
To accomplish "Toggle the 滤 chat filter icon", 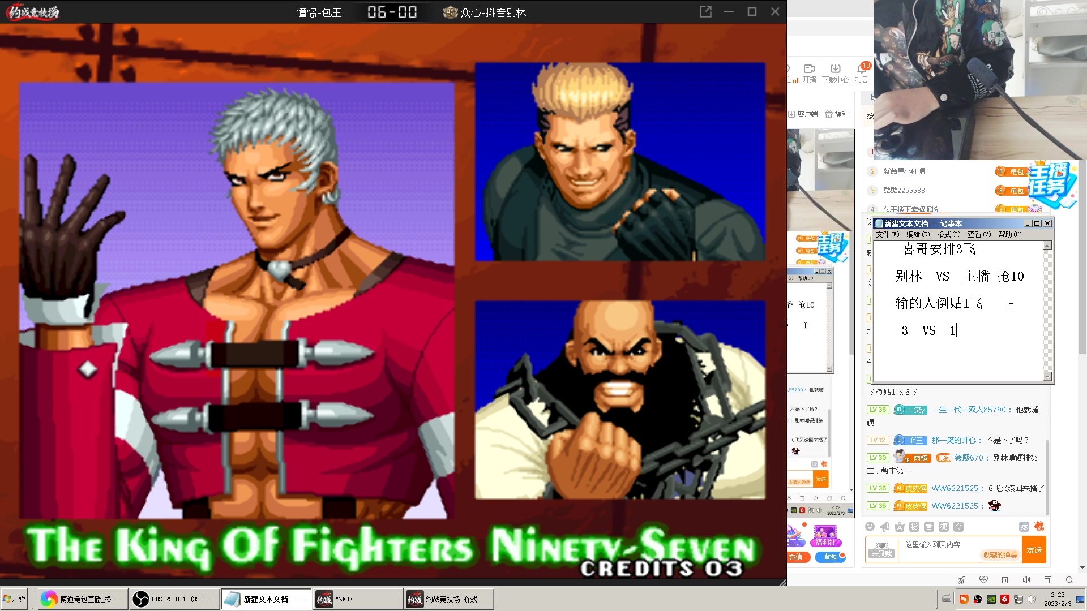I will (x=1024, y=527).
